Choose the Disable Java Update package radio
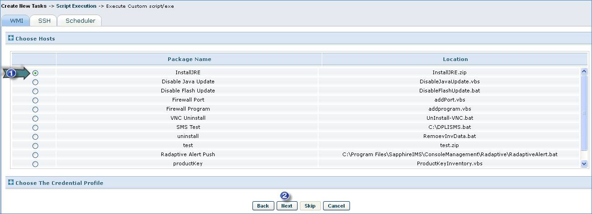The width and height of the screenshot is (592, 214). tap(35, 82)
